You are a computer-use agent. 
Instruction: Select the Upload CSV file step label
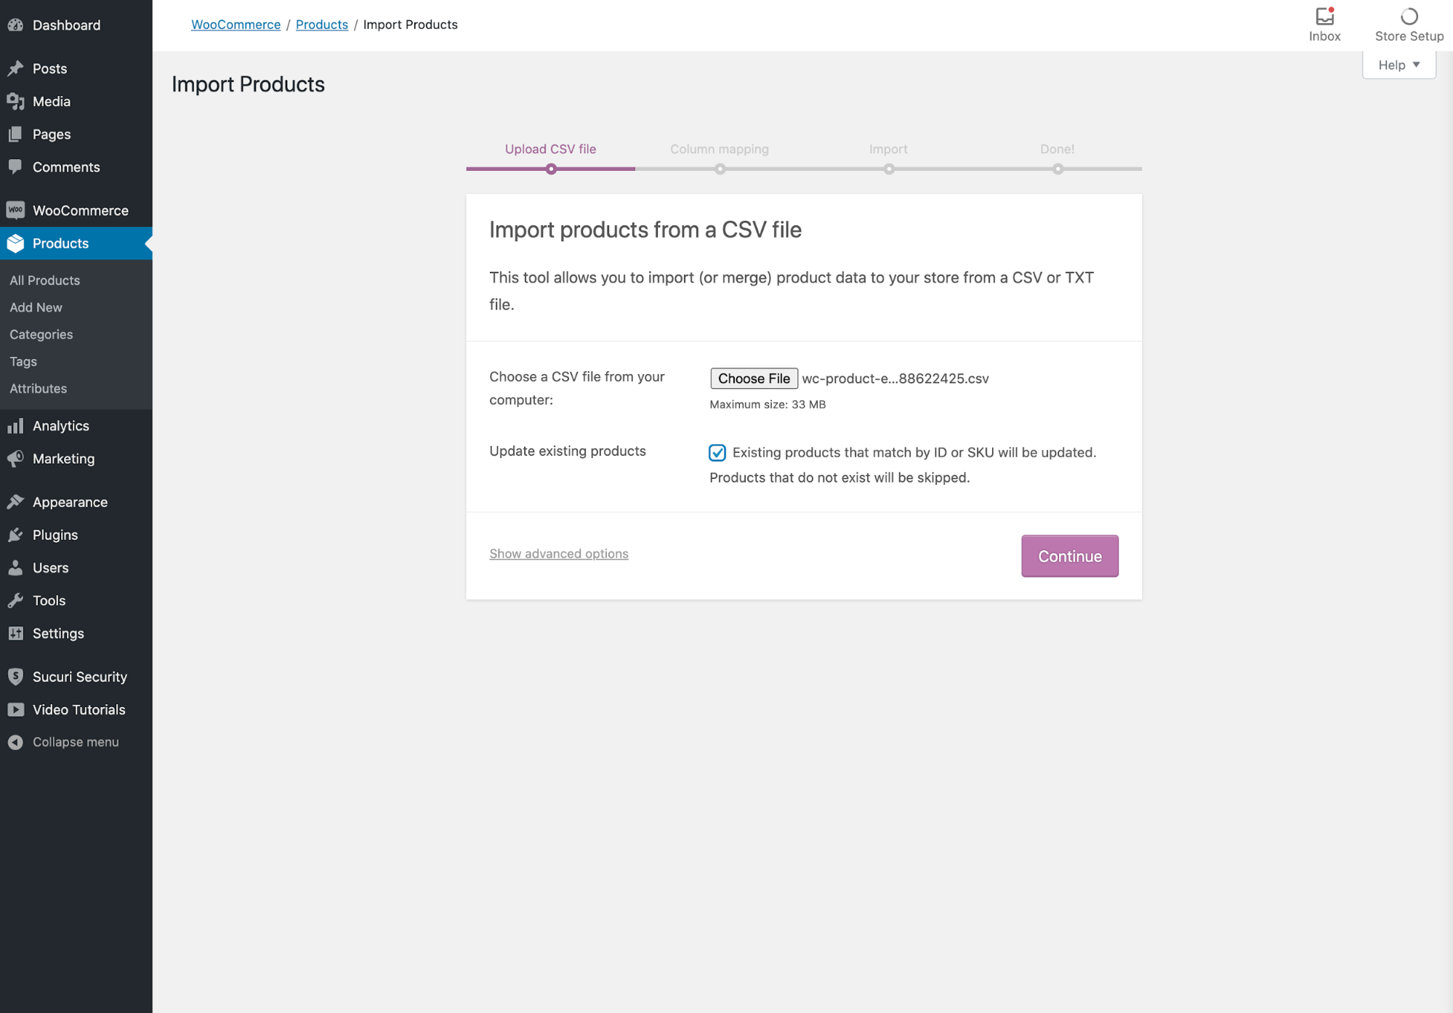point(550,149)
